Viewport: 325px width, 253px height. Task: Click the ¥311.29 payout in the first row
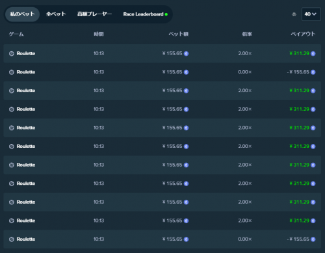[299, 53]
